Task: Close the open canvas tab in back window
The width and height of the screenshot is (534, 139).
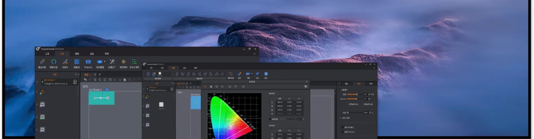Action: pyautogui.click(x=95, y=75)
